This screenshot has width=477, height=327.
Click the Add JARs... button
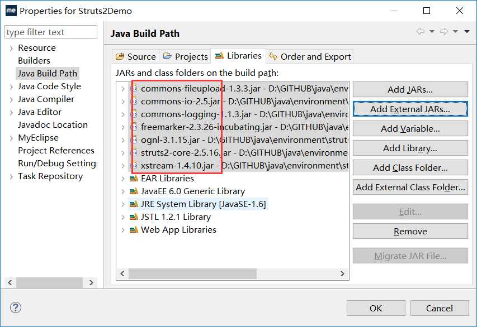coord(410,90)
